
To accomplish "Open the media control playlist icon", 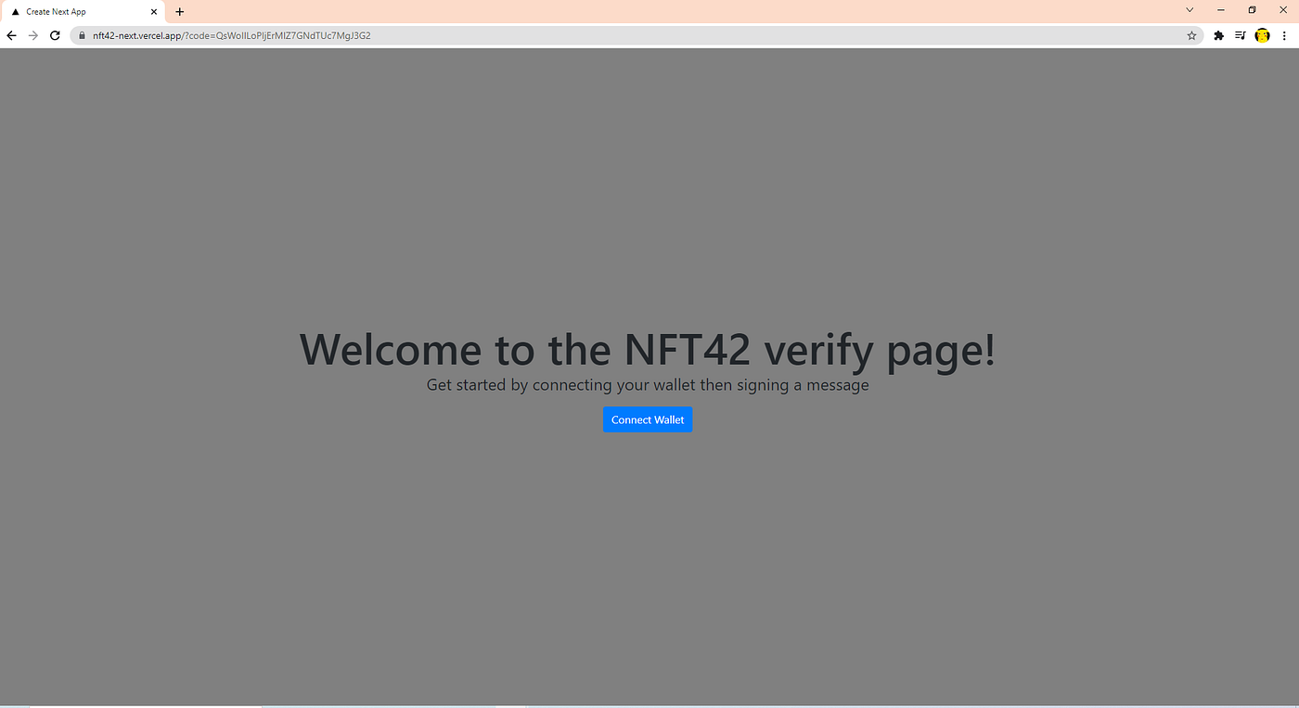I will coord(1241,35).
